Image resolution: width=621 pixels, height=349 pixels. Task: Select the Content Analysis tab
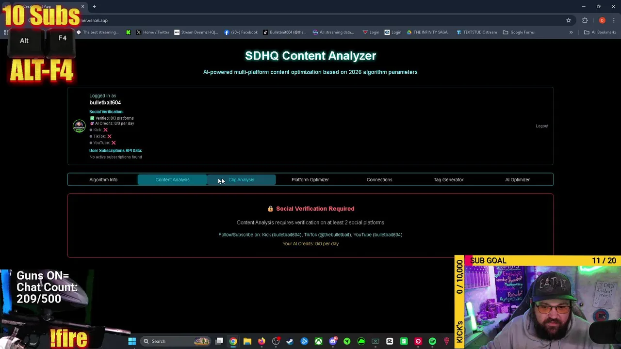172,180
